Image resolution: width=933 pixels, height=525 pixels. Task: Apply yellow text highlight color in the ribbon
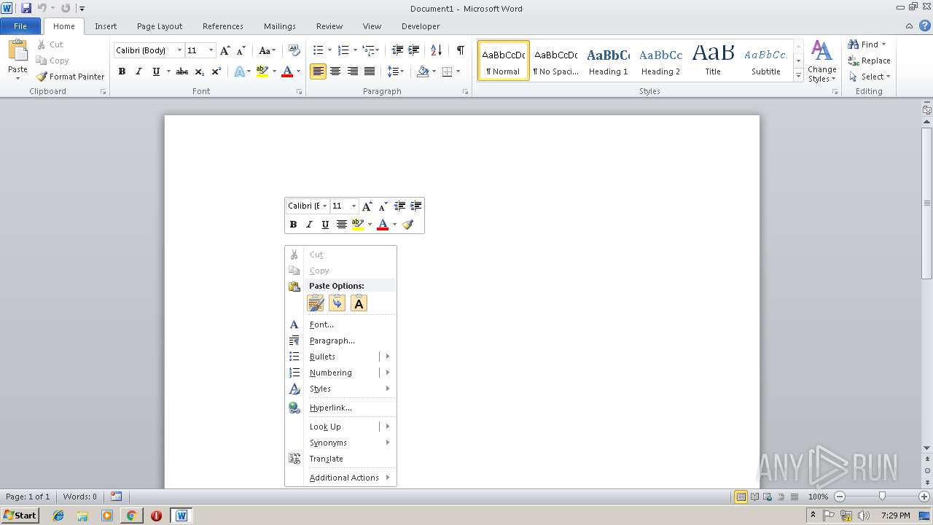[262, 71]
